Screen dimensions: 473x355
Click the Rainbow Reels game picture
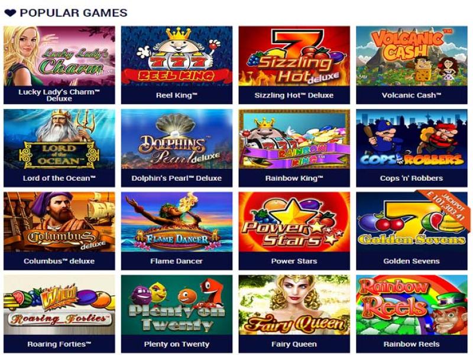[x=412, y=305]
